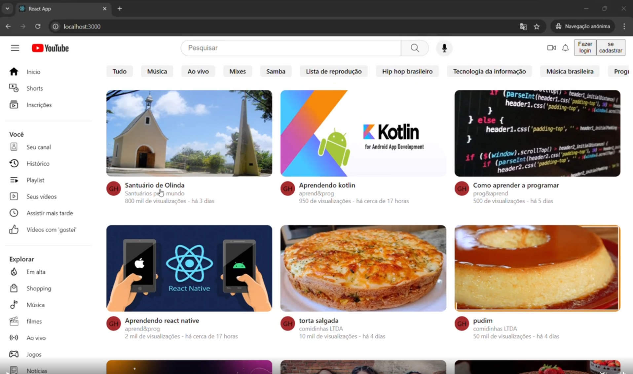This screenshot has width=633, height=374.
Task: Open the Aprendendo kotlin video thumbnail
Action: point(363,133)
